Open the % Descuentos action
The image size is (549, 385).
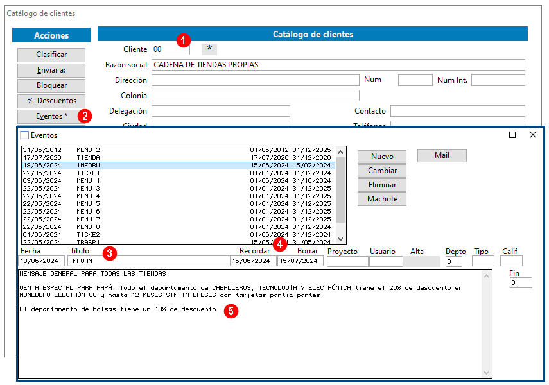tap(51, 101)
